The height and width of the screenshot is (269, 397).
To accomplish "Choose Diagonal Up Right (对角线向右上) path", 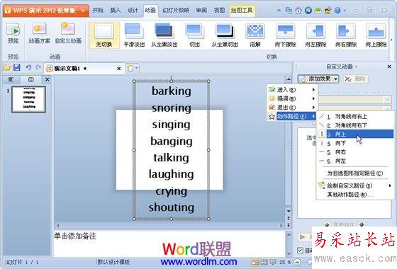I will coord(355,117).
